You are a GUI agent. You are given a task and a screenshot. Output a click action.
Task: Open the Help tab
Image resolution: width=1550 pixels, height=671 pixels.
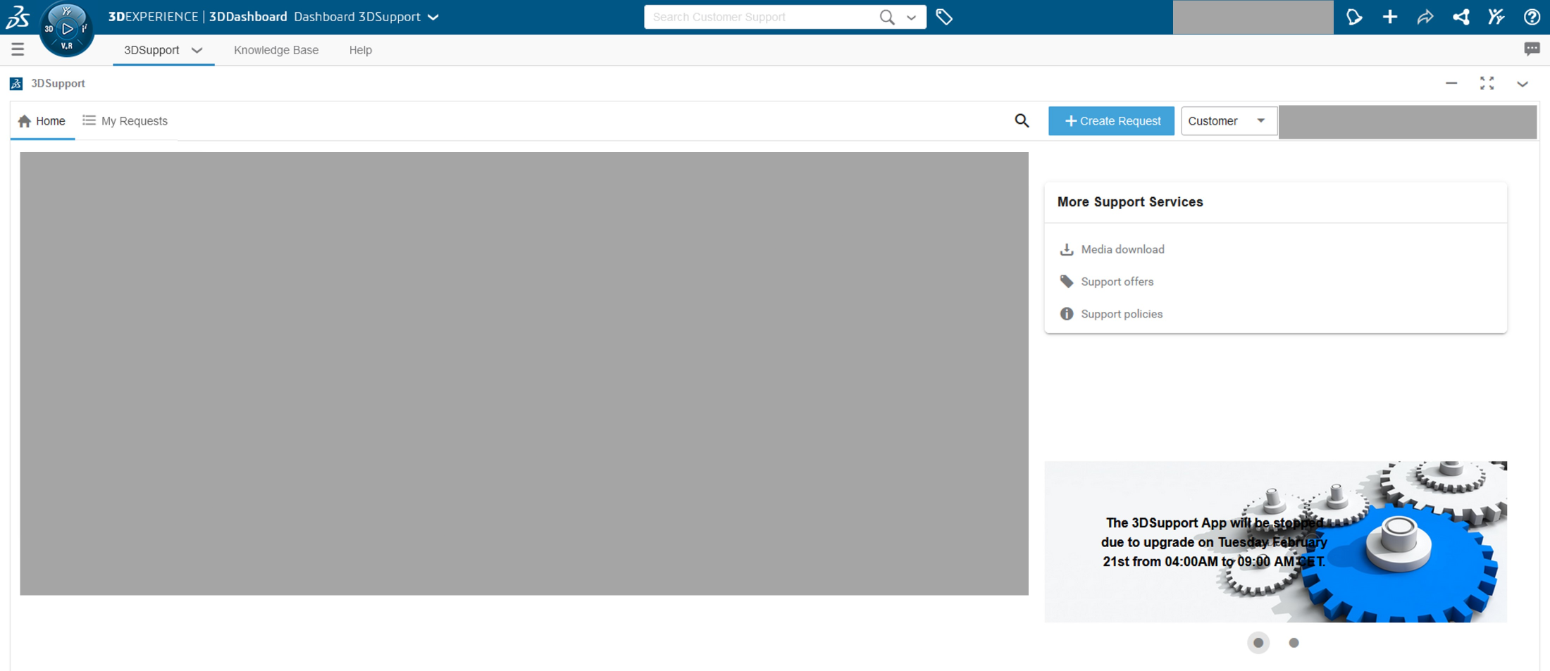coord(361,50)
